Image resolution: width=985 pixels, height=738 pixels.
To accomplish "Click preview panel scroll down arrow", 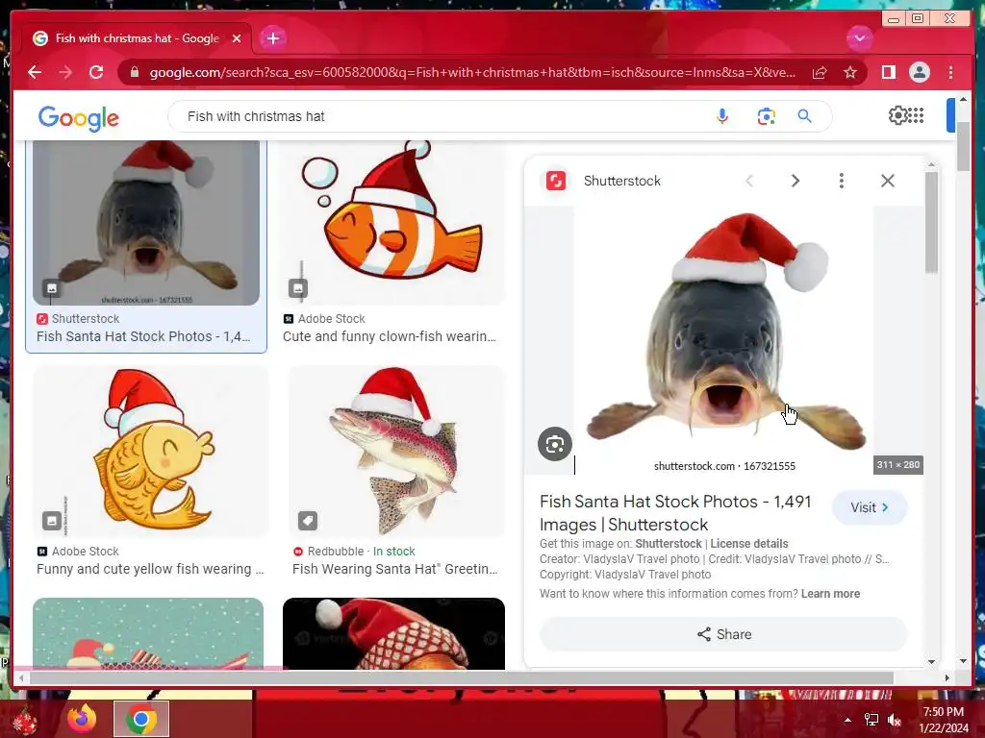I will click(x=931, y=661).
